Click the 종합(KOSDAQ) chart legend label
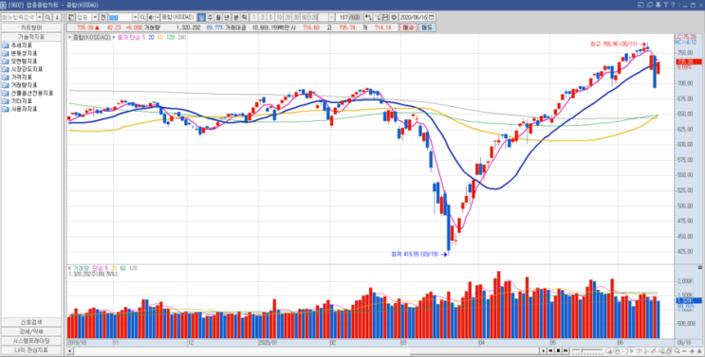 click(91, 37)
